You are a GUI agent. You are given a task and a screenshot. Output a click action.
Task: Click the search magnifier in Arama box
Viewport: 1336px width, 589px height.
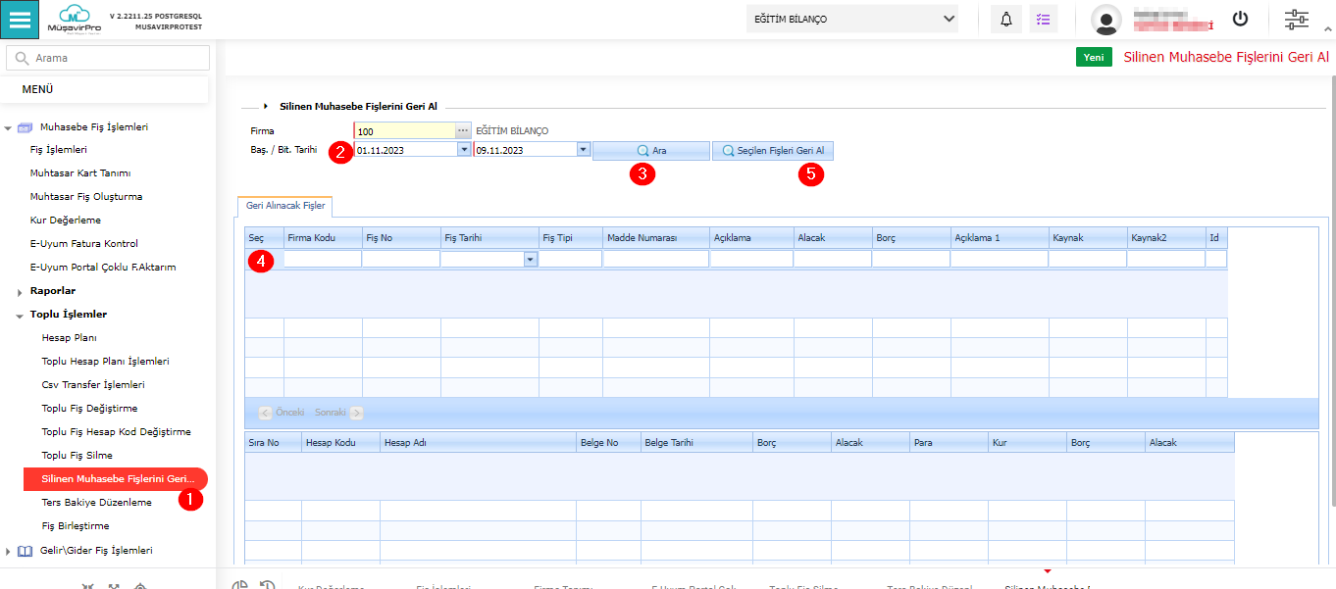tap(23, 58)
